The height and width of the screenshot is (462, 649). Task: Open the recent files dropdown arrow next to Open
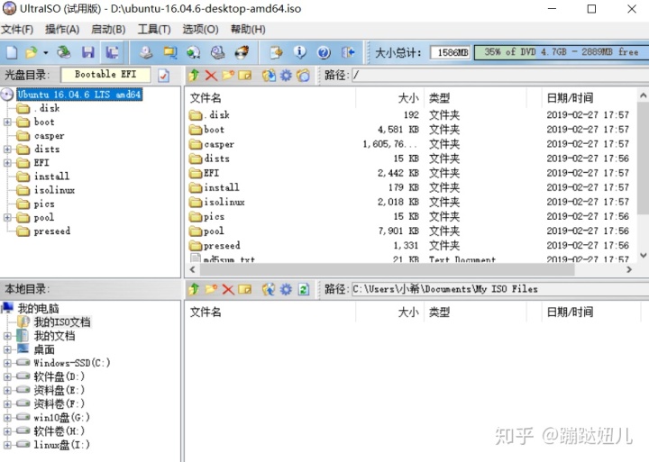(46, 52)
